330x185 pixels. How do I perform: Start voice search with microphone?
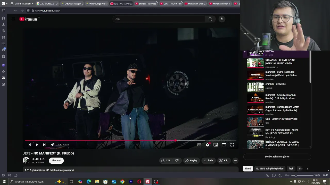[222, 19]
